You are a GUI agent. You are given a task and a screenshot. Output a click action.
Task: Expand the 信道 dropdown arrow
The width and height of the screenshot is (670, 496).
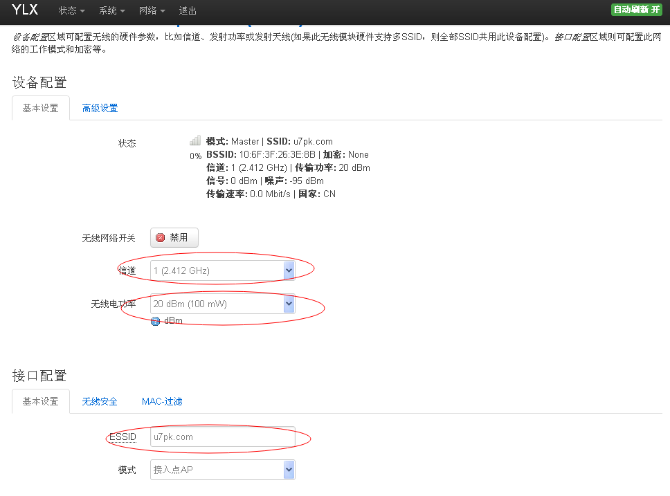(x=289, y=270)
